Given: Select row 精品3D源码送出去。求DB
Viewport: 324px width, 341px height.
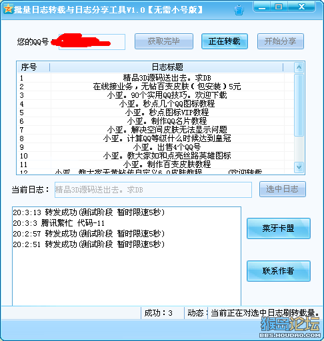Looking at the screenshot, I should click(x=155, y=78).
